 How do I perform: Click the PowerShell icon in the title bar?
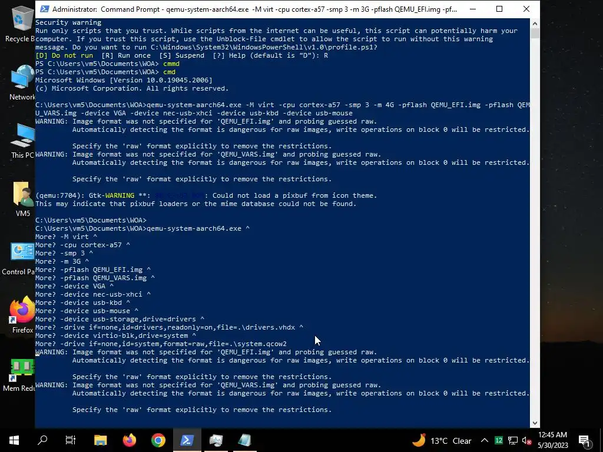pos(45,9)
